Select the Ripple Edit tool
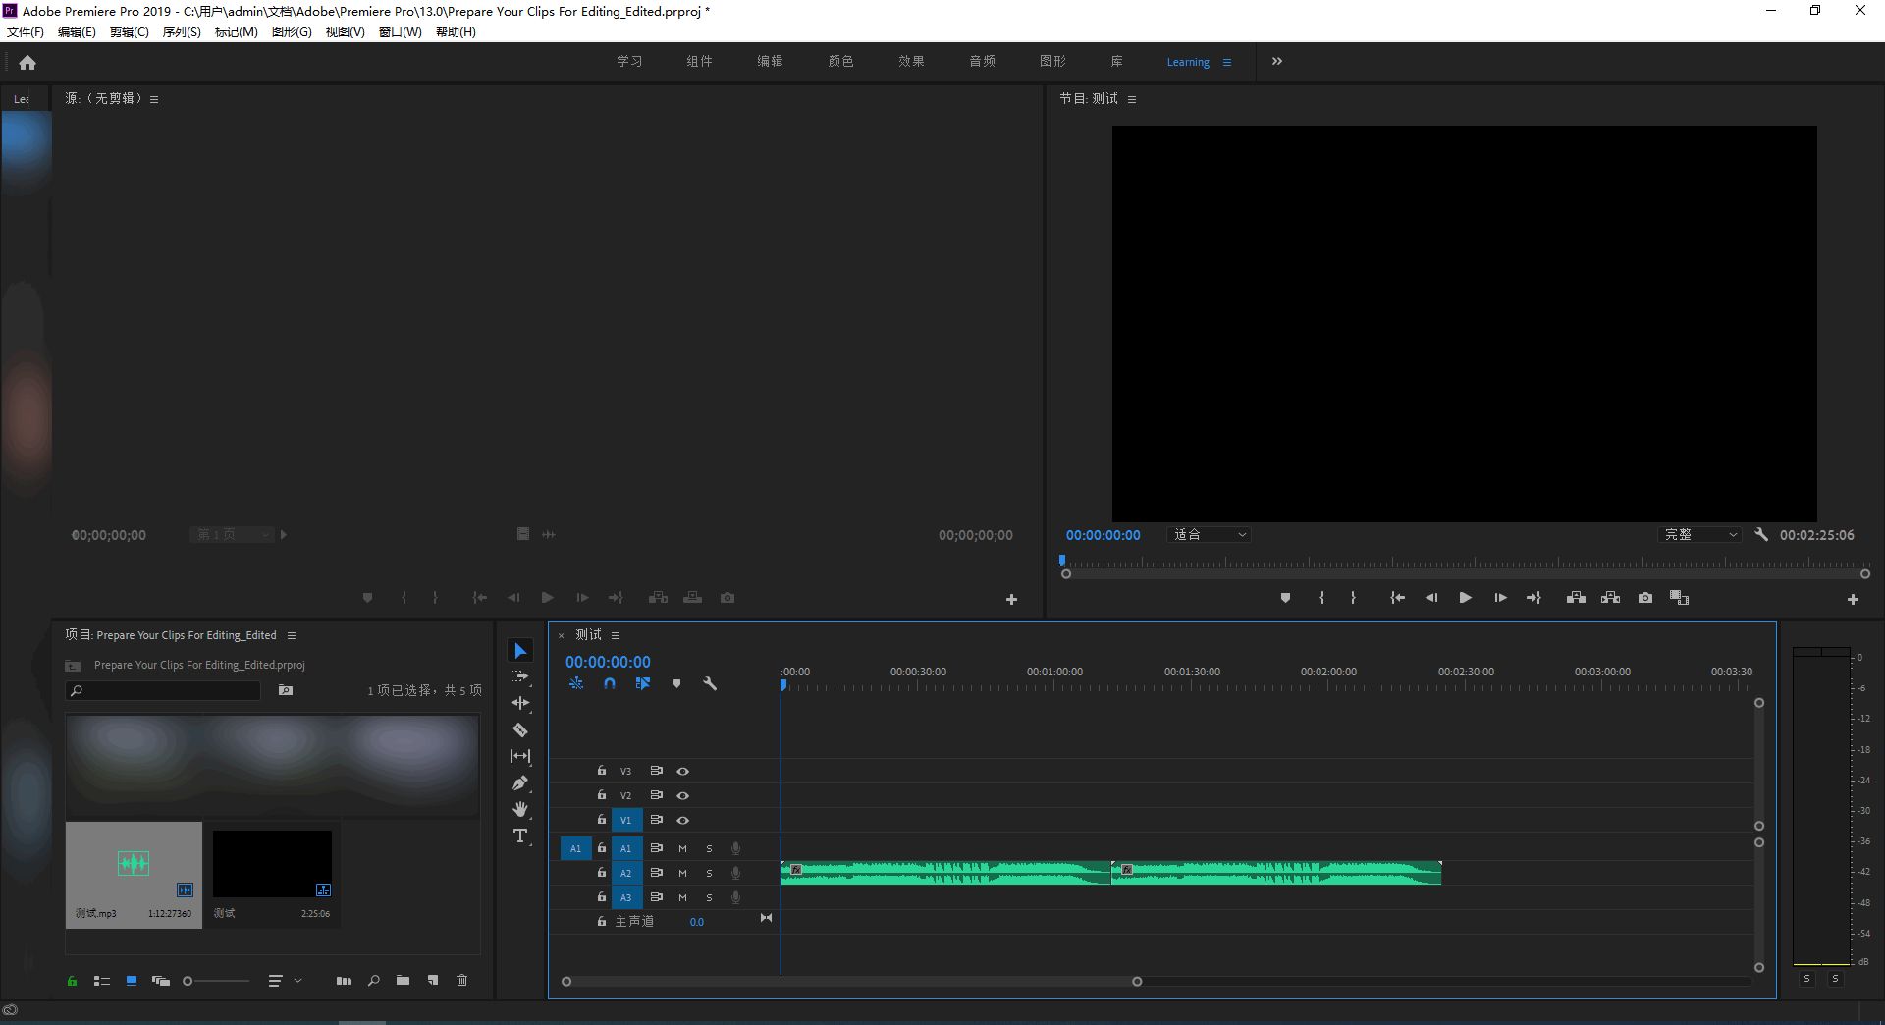The width and height of the screenshot is (1885, 1025). 520,703
